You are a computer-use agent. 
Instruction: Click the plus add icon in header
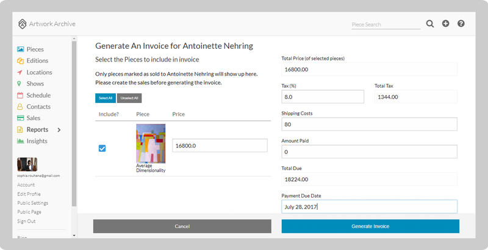coord(445,24)
